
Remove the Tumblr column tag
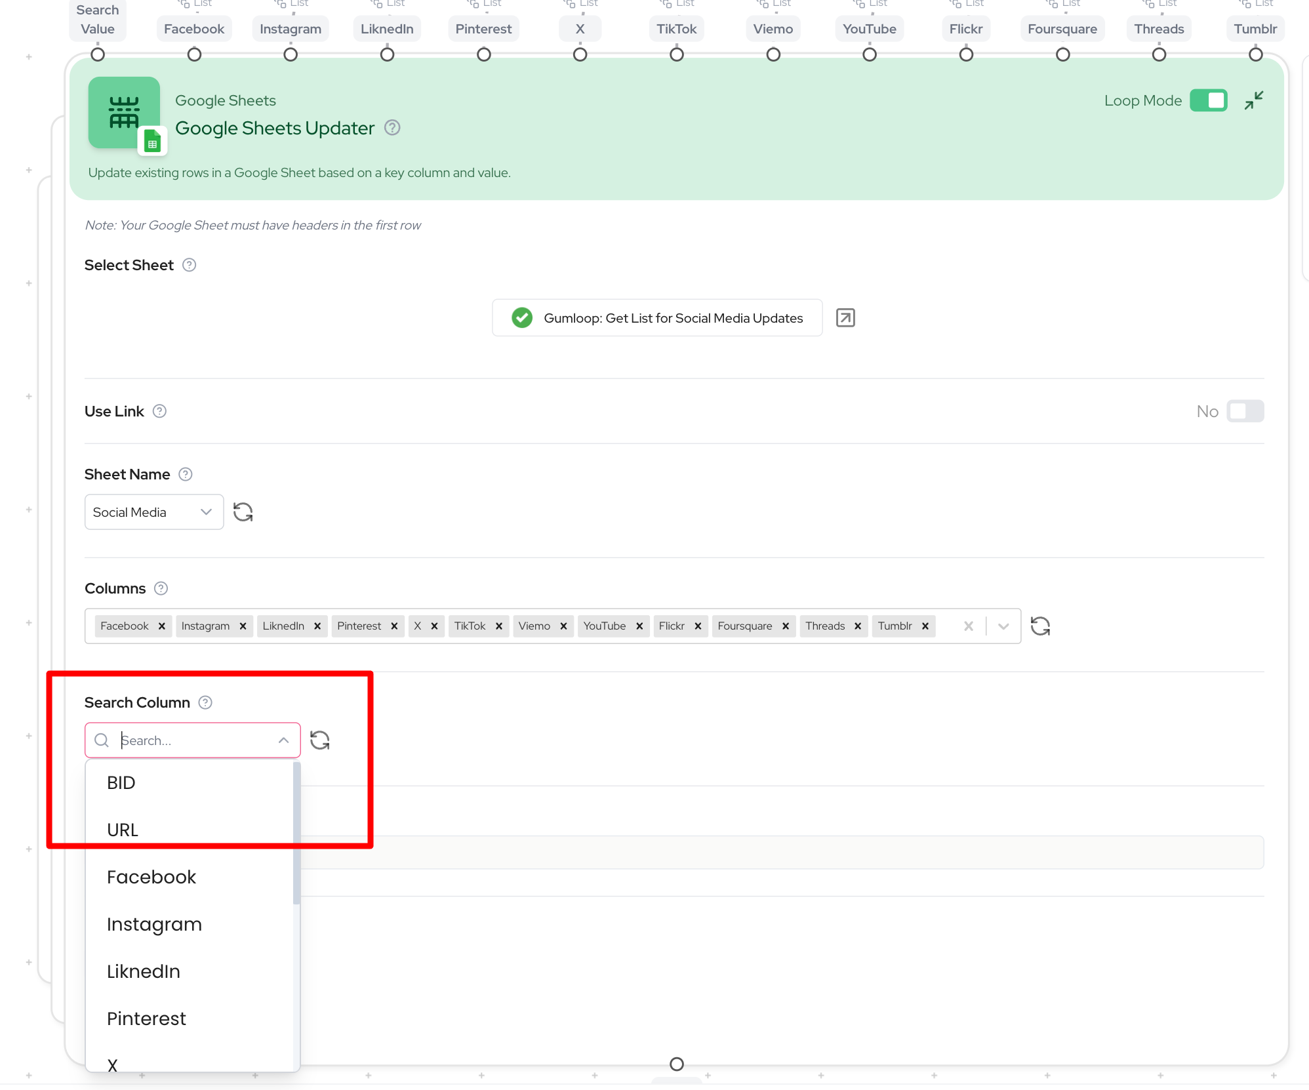pos(926,626)
